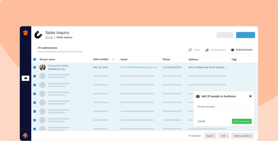Toggle date created sort arrows

(x=114, y=59)
